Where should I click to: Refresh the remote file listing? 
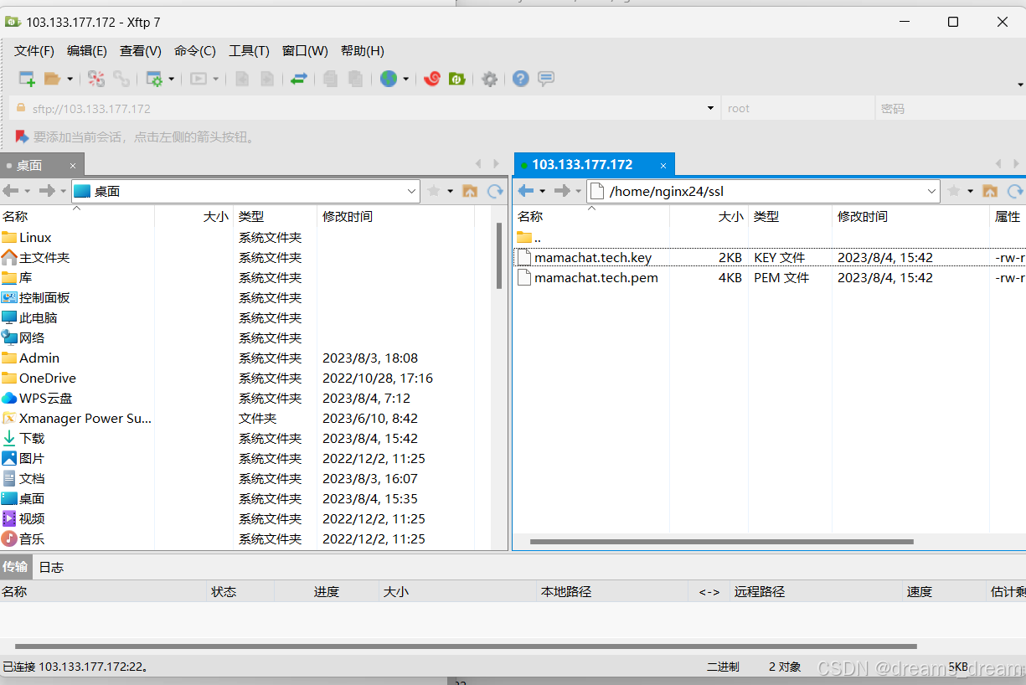(x=1014, y=191)
